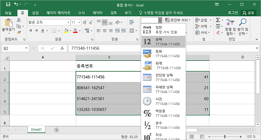Open font name dropdown 맑은 고딕
This screenshot has width=261, height=140.
coord(69,22)
